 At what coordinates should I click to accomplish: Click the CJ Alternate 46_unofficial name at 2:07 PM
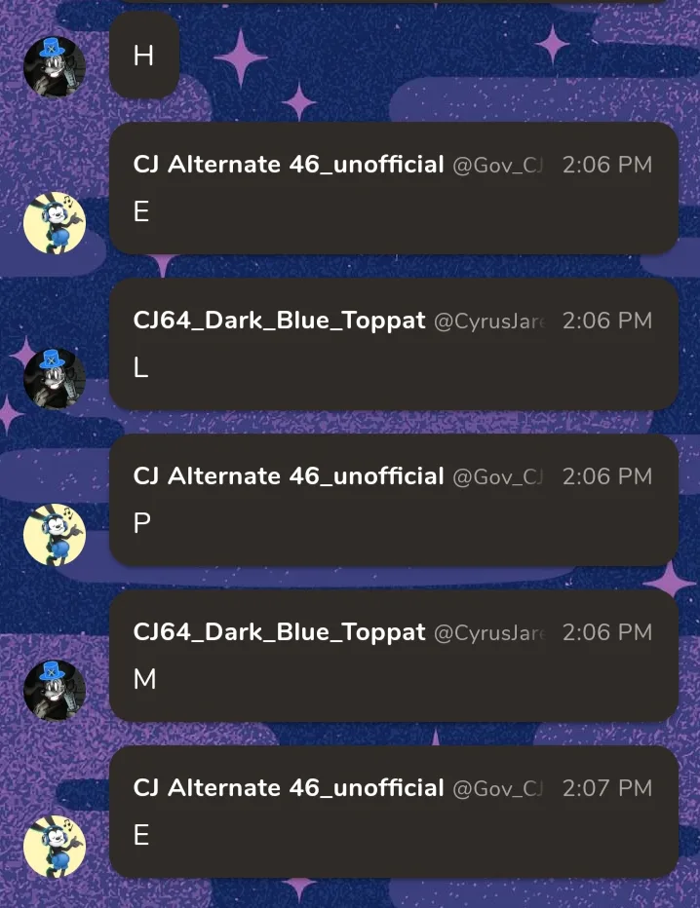(x=289, y=787)
